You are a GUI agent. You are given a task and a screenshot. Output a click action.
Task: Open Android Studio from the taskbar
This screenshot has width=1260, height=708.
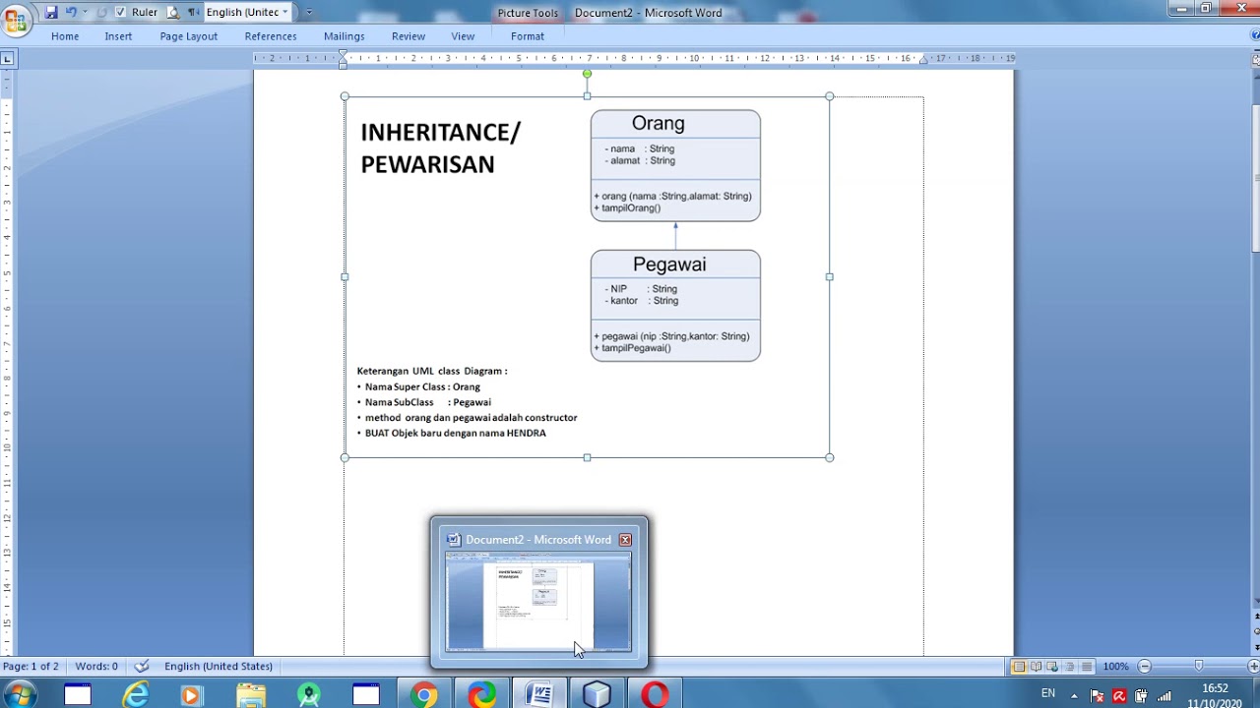click(309, 695)
